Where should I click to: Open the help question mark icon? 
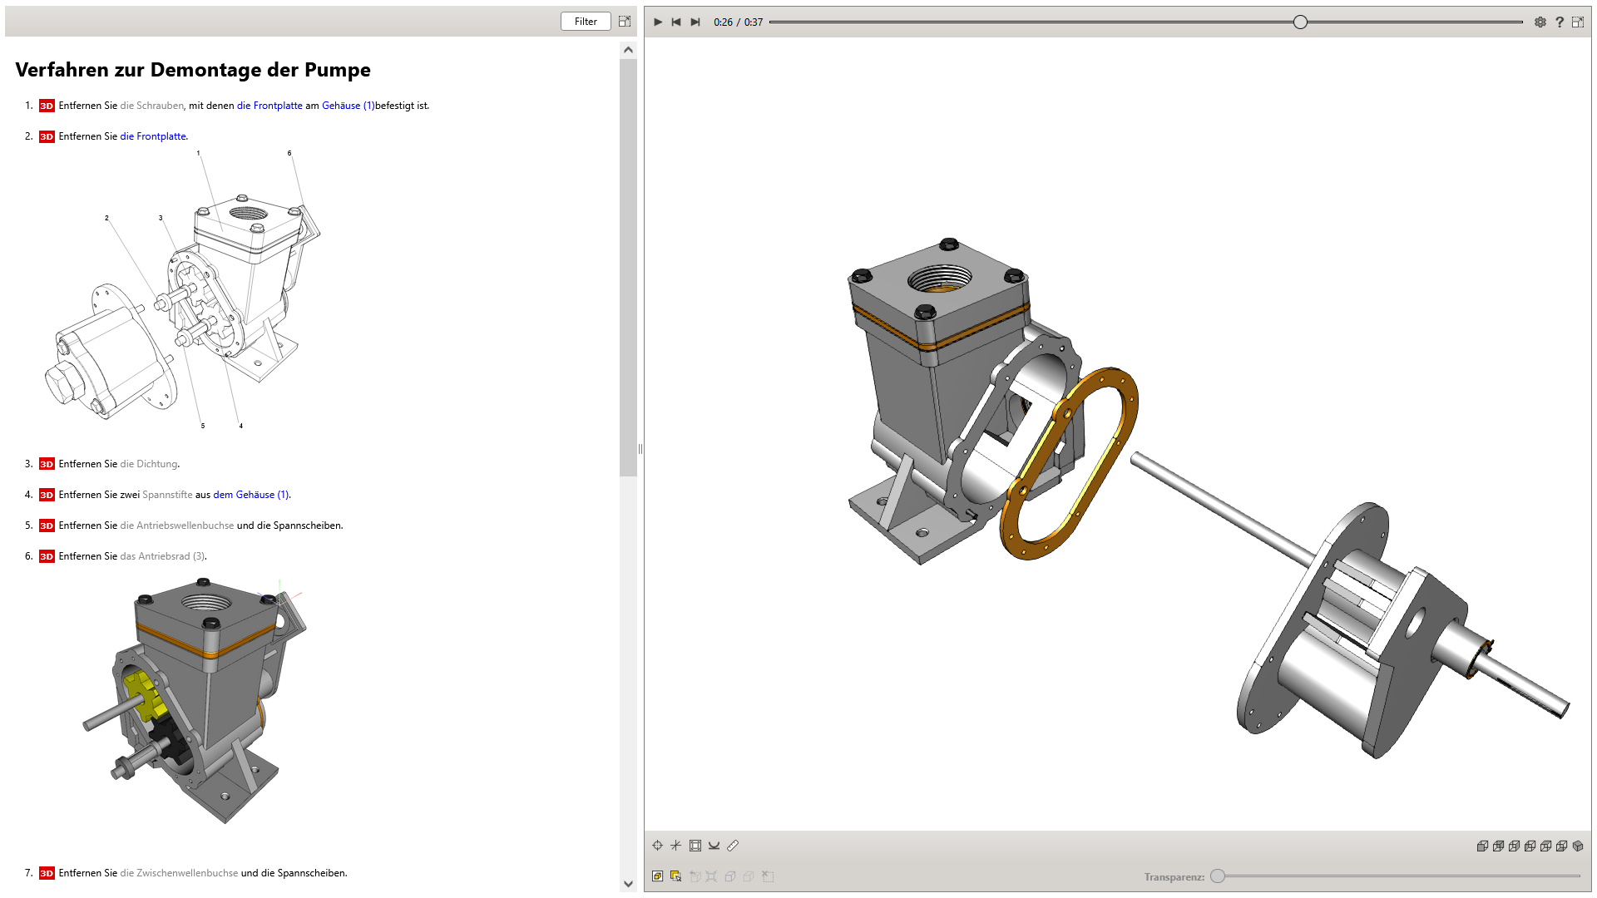(x=1560, y=22)
